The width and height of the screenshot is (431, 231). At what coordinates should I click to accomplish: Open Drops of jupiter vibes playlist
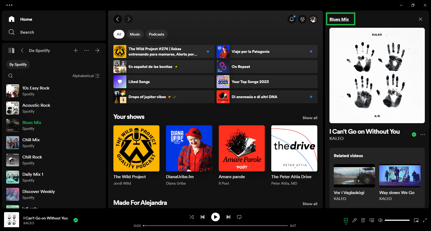coord(164,97)
